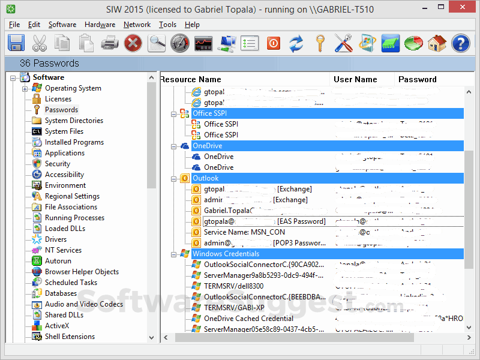The image size is (480, 360).
Task: Open the File menu
Action: point(14,25)
